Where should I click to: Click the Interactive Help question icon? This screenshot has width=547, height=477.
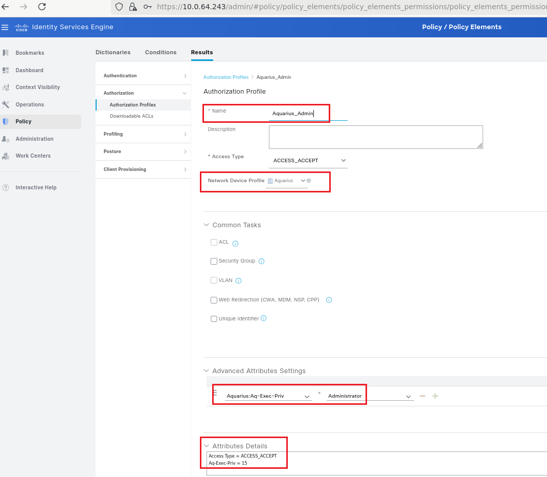(x=6, y=187)
